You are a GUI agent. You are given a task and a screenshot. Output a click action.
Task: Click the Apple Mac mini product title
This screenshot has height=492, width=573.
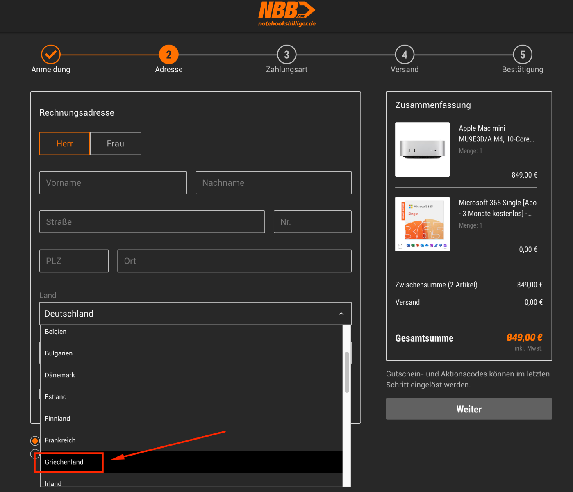pyautogui.click(x=496, y=134)
